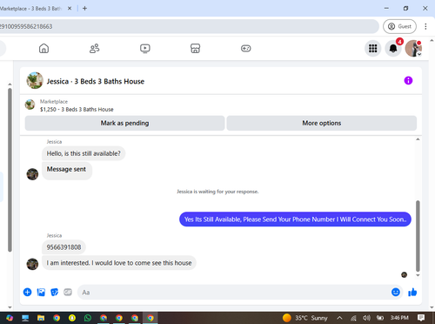Click the page scrollbar down arrow

click(x=432, y=307)
